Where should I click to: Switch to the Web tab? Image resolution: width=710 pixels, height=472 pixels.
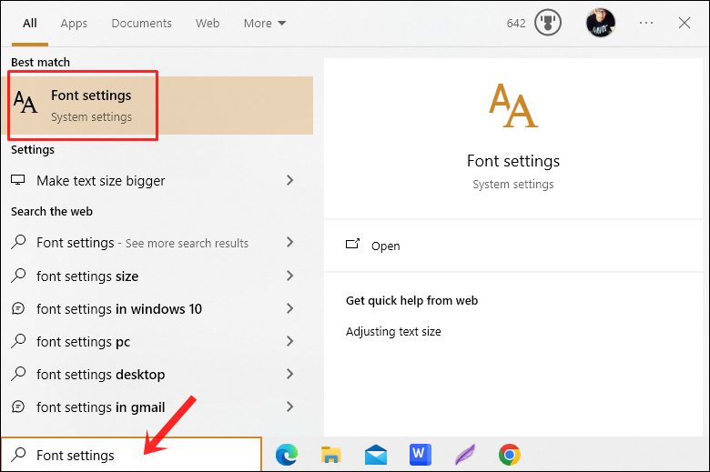coord(208,23)
